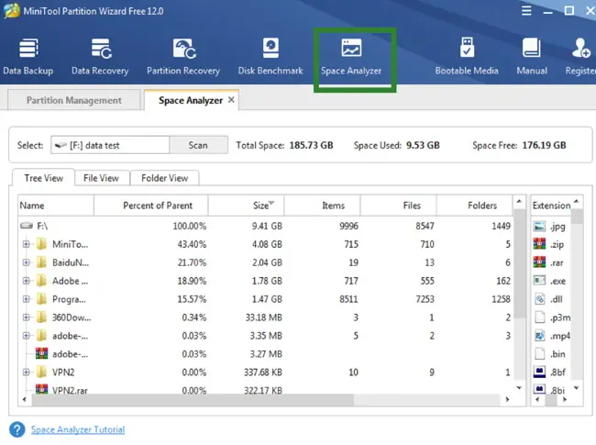Click the adobe- rar archive file icon
Image resolution: width=596 pixels, height=445 pixels.
(41, 354)
